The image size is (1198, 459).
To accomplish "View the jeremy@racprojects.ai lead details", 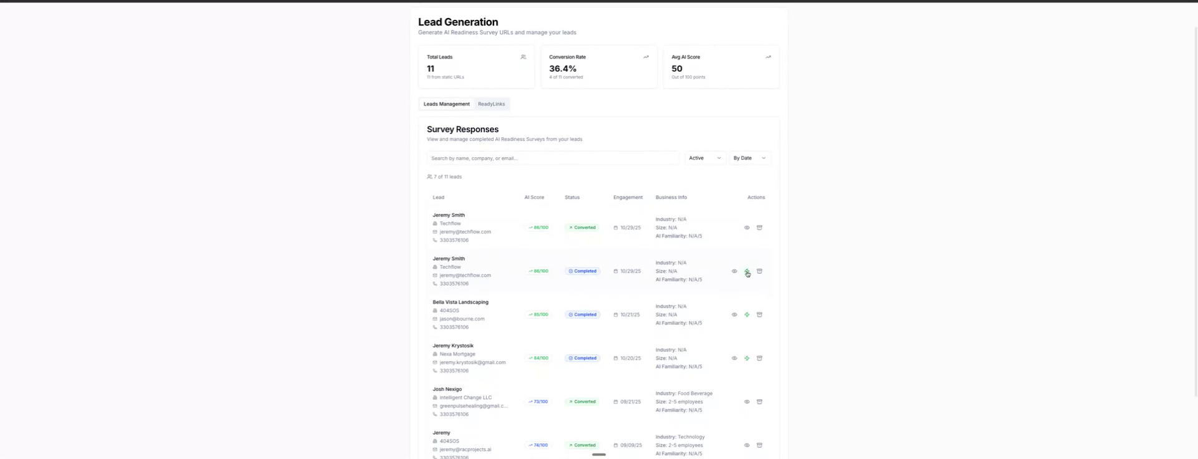I will coord(747,445).
